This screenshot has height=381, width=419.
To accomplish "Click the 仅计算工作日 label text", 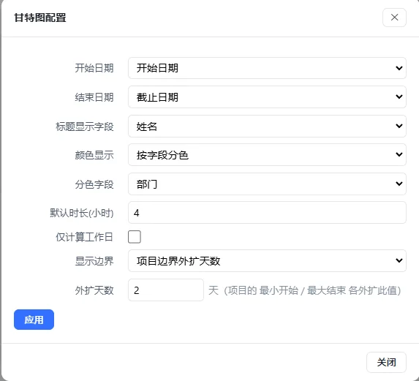I will pyautogui.click(x=84, y=237).
